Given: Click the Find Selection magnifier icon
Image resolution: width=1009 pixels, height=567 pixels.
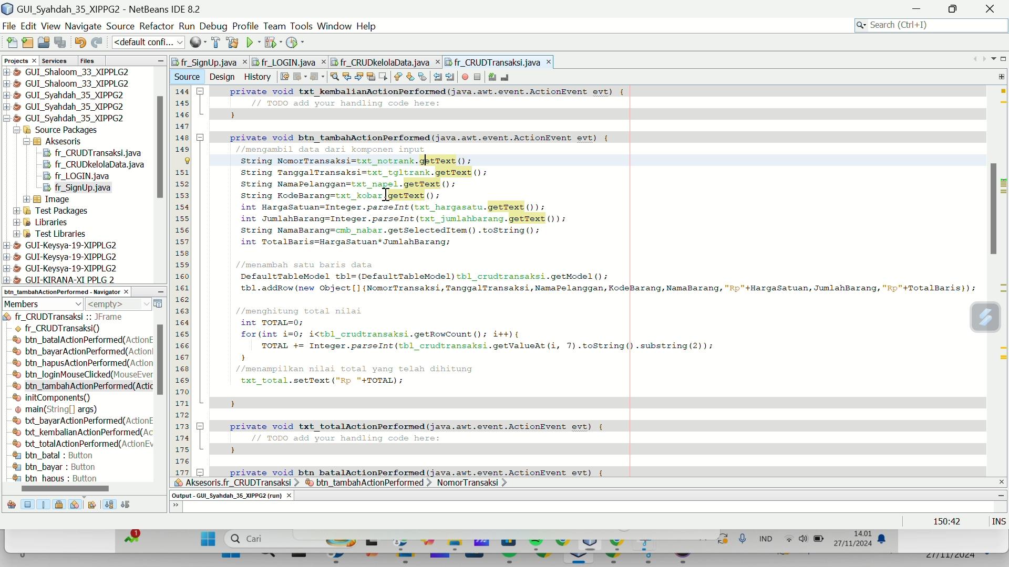Looking at the screenshot, I should pos(334,77).
